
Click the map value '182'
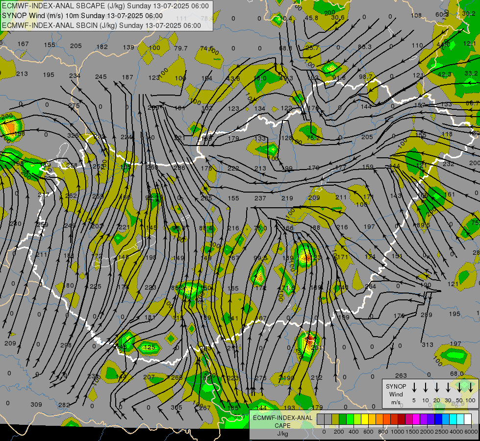click(102, 47)
